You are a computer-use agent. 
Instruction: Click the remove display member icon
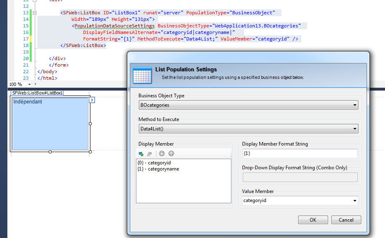[x=149, y=154]
